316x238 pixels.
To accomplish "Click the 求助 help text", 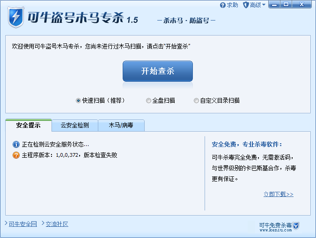I will (232, 5).
